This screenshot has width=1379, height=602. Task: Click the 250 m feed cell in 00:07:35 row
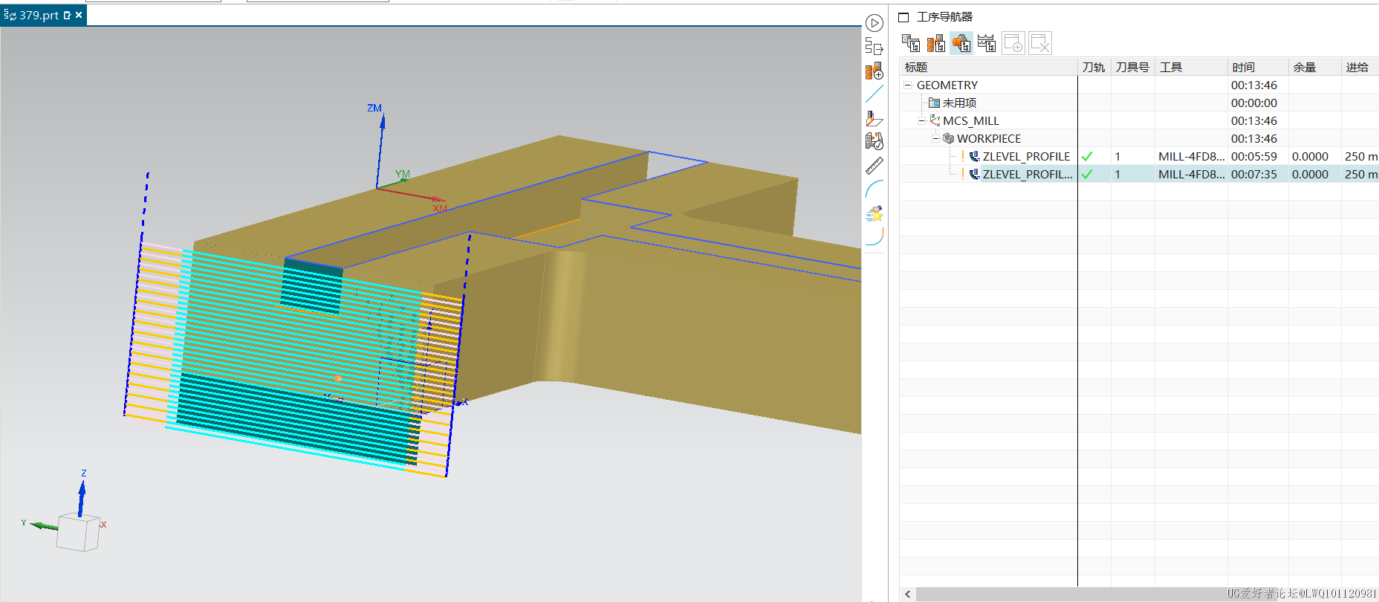click(x=1361, y=174)
